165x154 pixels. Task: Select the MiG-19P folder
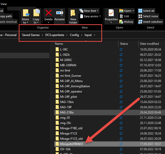point(66,107)
